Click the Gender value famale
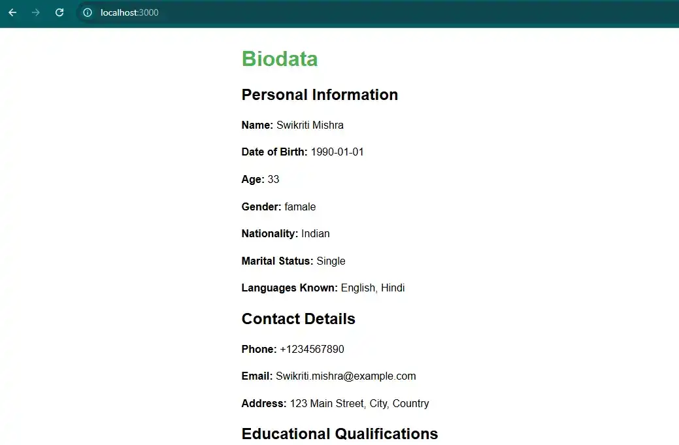679x445 pixels. click(300, 206)
